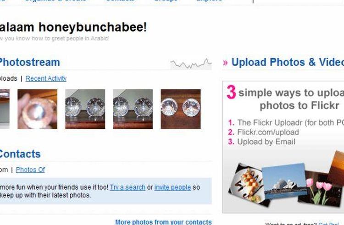Image resolution: width=344 pixels, height=225 pixels.
Task: Click the photostream stats sparkline graph
Action: [191, 64]
